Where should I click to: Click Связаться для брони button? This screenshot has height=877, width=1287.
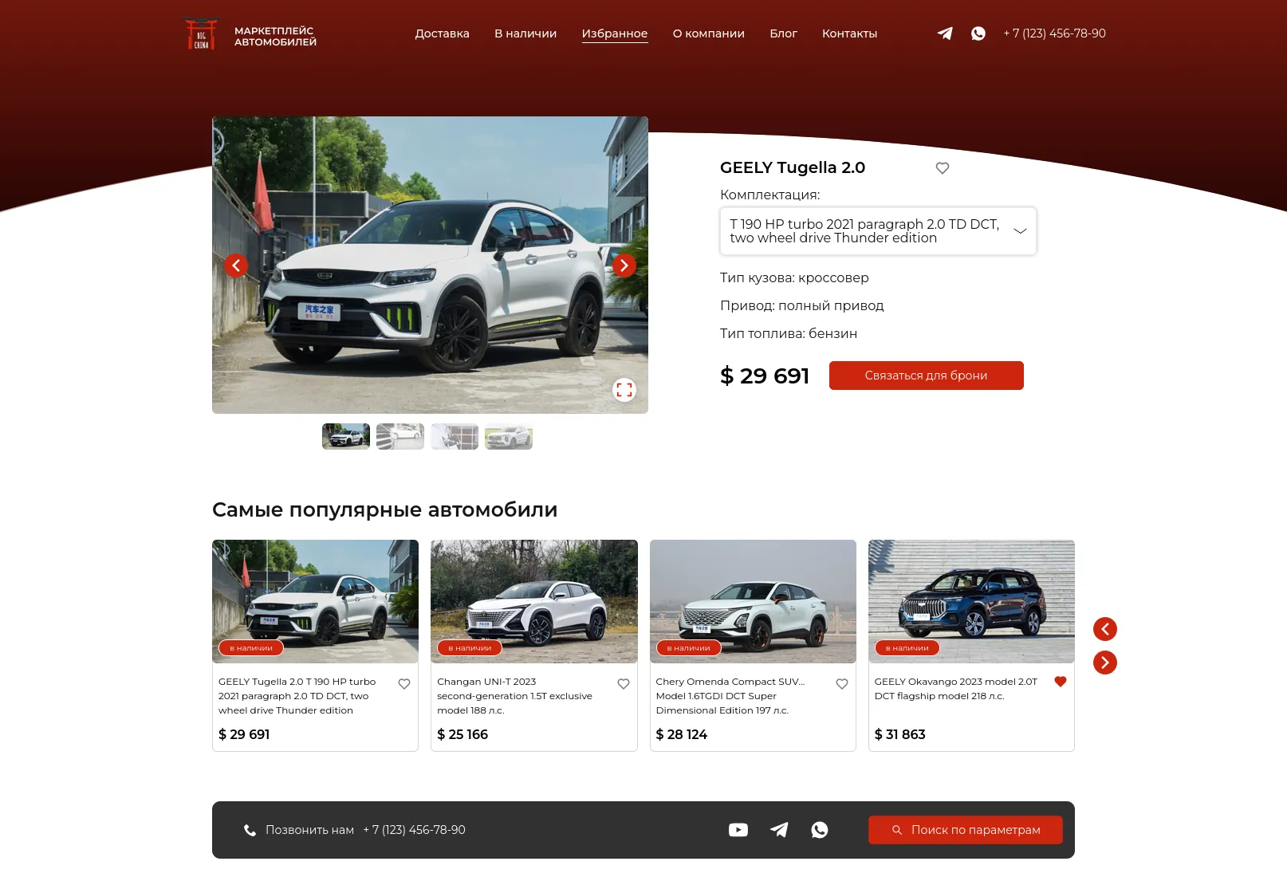coord(927,376)
